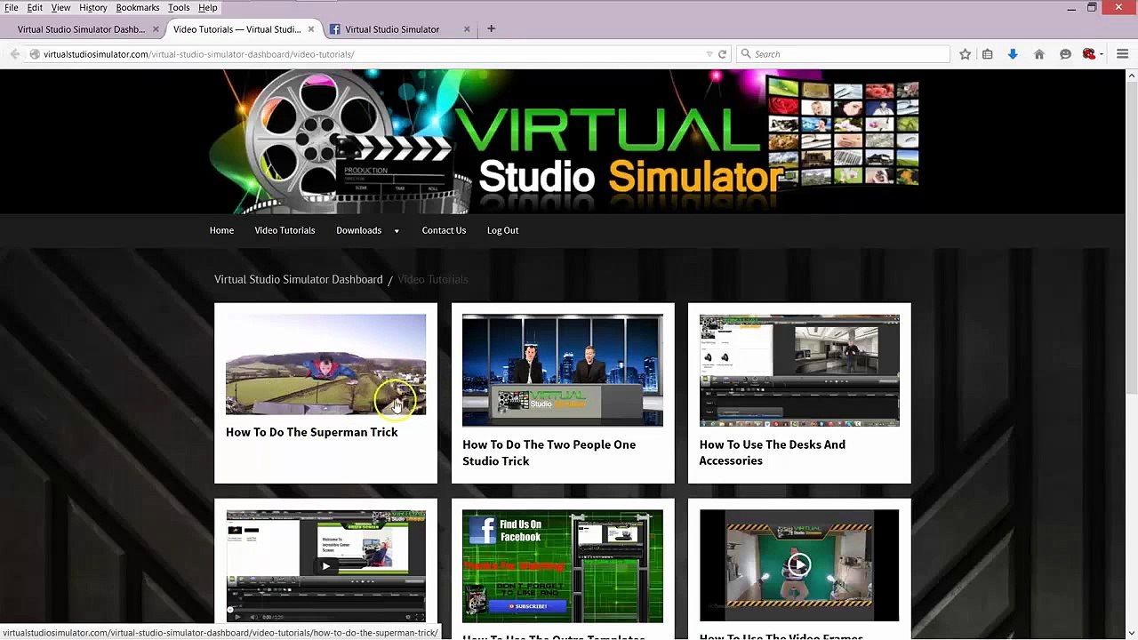Screen dimensions: 1138x640
Task: Bookmark this page with the star icon
Action: click(965, 54)
